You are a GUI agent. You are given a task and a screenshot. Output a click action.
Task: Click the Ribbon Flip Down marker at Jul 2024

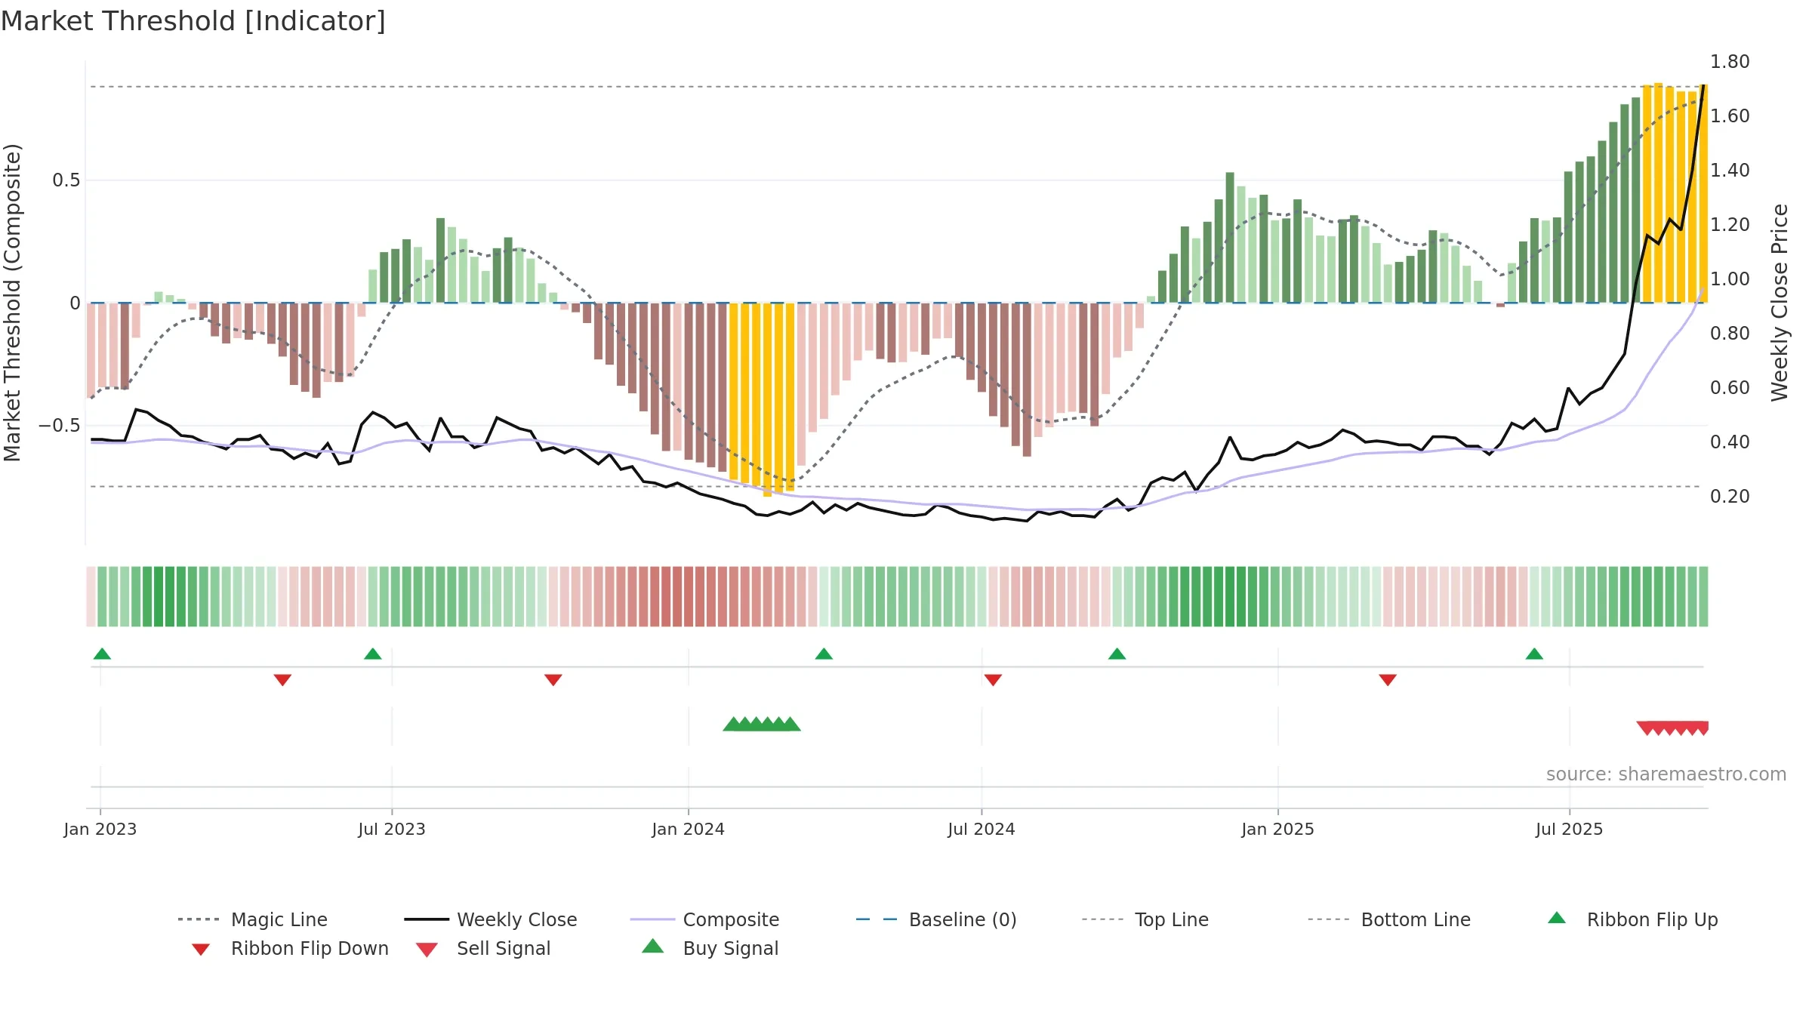click(993, 679)
